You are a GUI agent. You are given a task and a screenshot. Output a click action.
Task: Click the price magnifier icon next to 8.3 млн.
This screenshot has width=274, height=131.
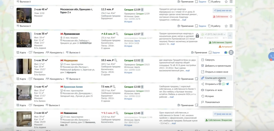[x=117, y=113]
